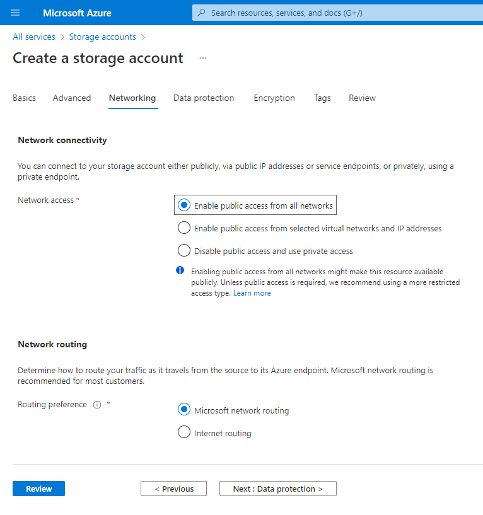Screen dimensions: 483x515
Task: Go to All services breadcrumb
Action: point(34,37)
